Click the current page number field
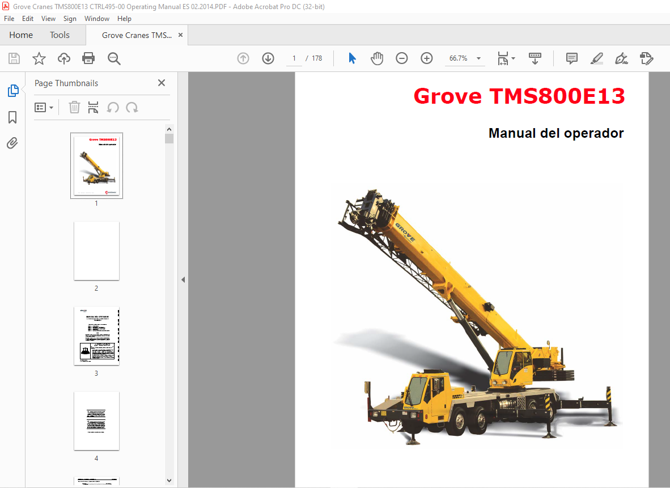The width and height of the screenshot is (670, 488). pos(294,58)
